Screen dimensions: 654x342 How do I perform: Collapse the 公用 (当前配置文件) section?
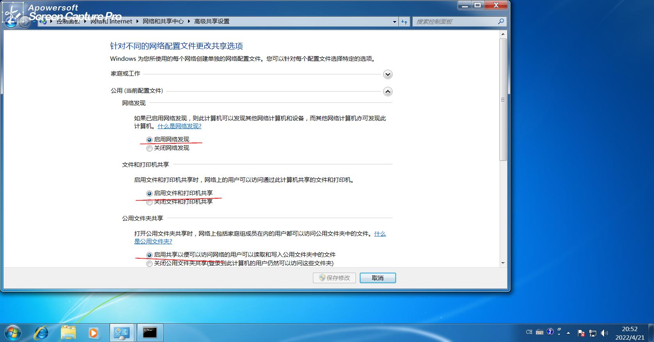[x=387, y=92]
